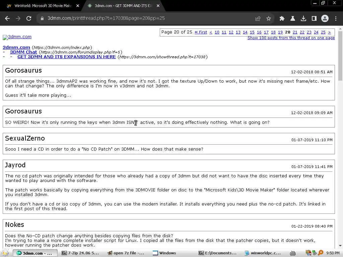Click the first Gorosaurus post heading
Viewport: 343px width, 257px height.
23,70
